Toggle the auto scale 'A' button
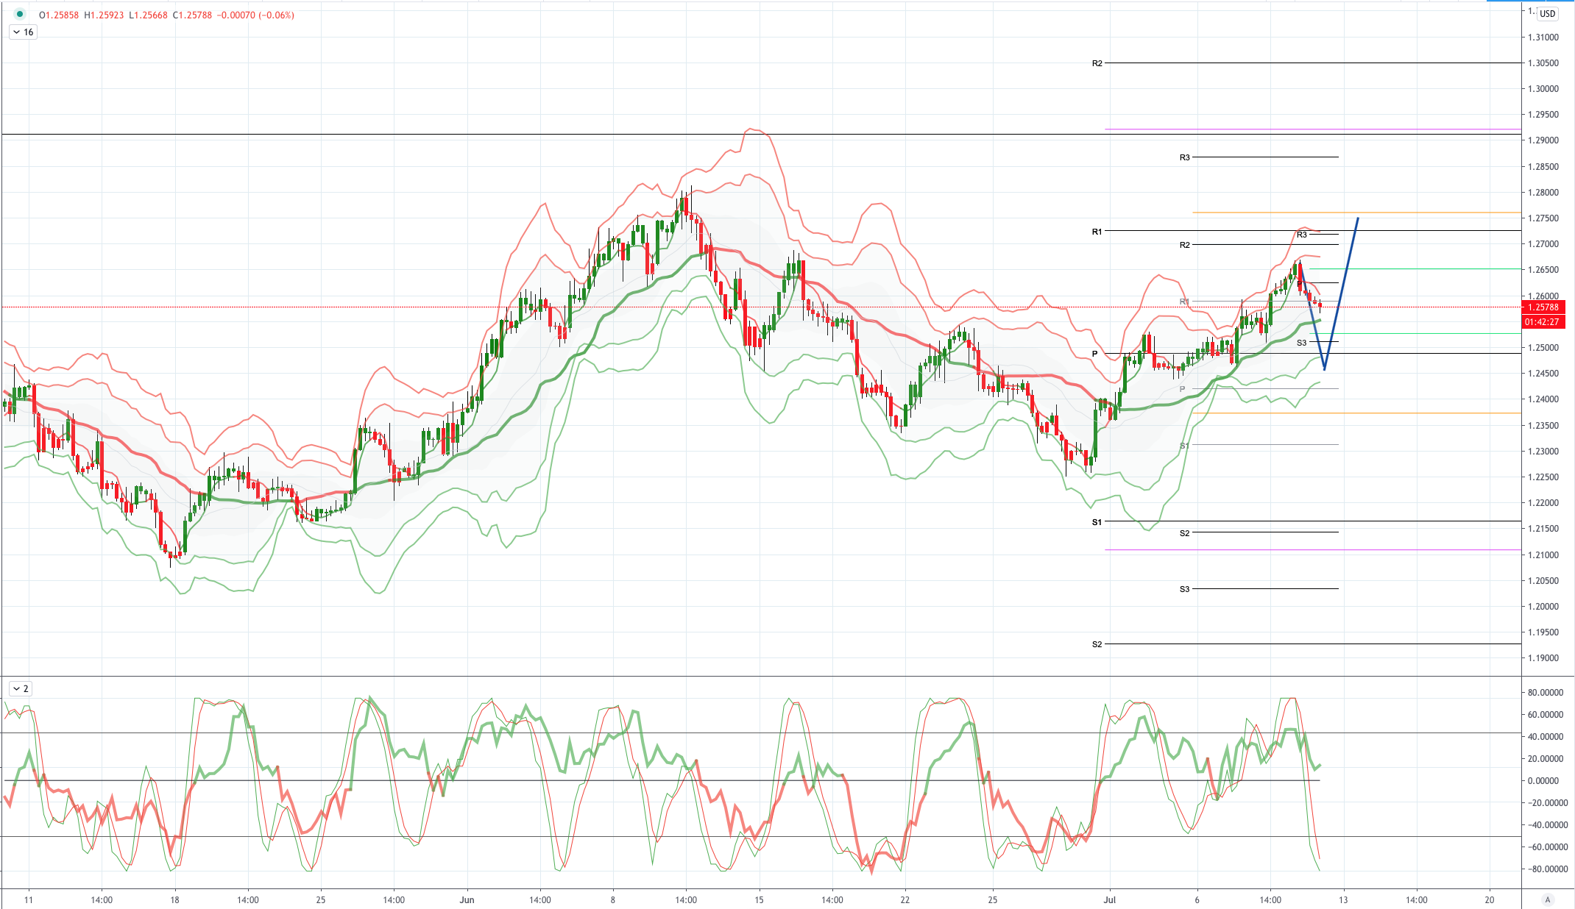The height and width of the screenshot is (909, 1575). click(1547, 899)
